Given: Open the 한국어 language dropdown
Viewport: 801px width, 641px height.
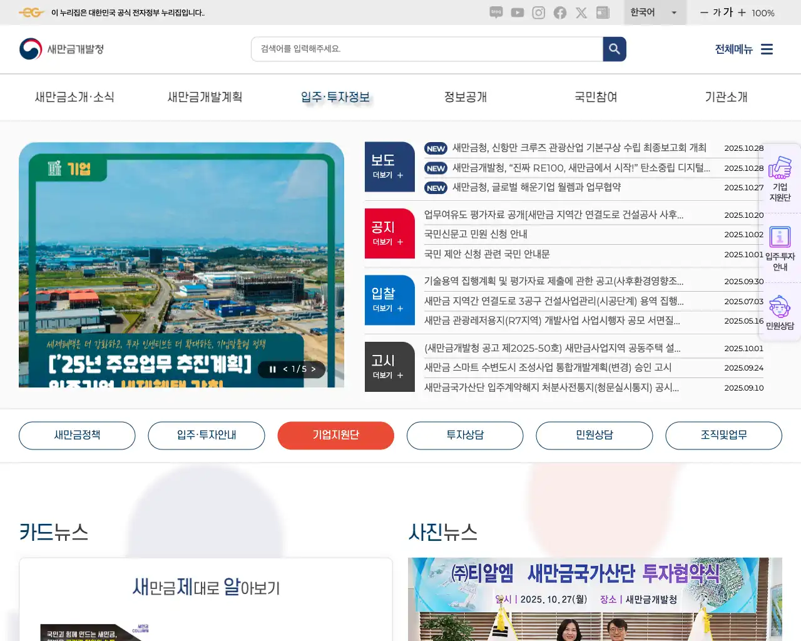Looking at the screenshot, I should (655, 13).
